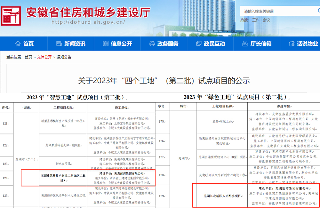Open the 信息公开 navigation menu

[x=121, y=44]
